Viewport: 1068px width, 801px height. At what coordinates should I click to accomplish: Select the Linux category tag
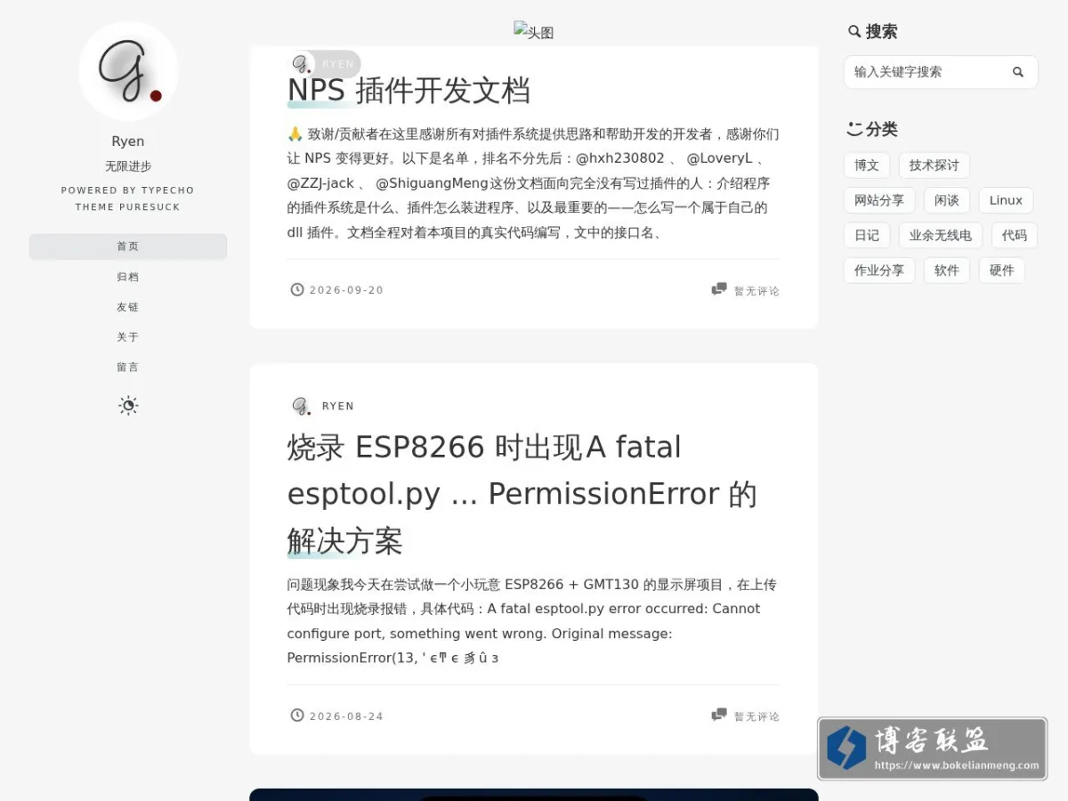point(1006,200)
